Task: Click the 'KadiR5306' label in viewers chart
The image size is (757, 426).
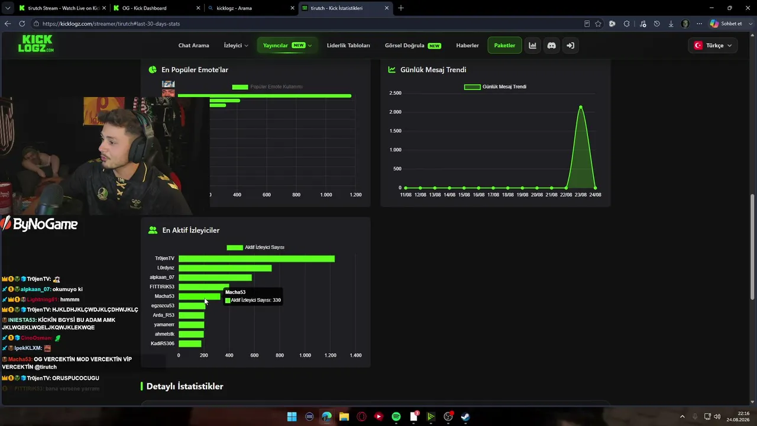Action: point(163,344)
